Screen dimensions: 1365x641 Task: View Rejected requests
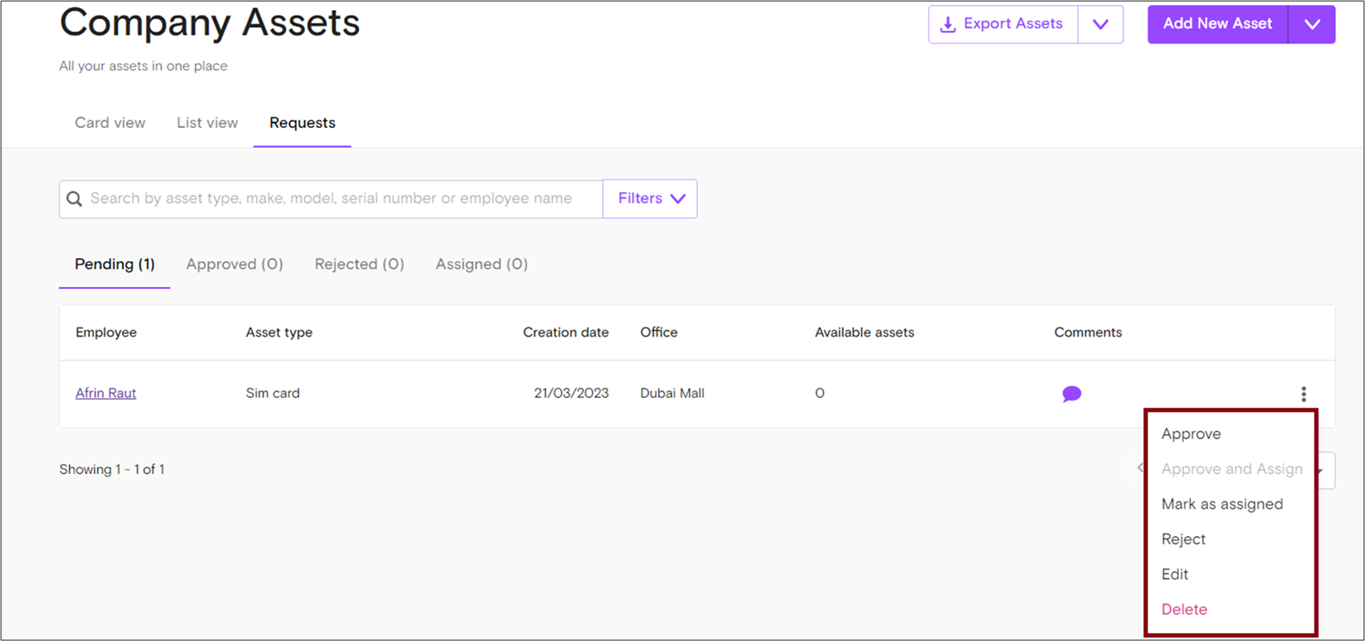pos(359,264)
